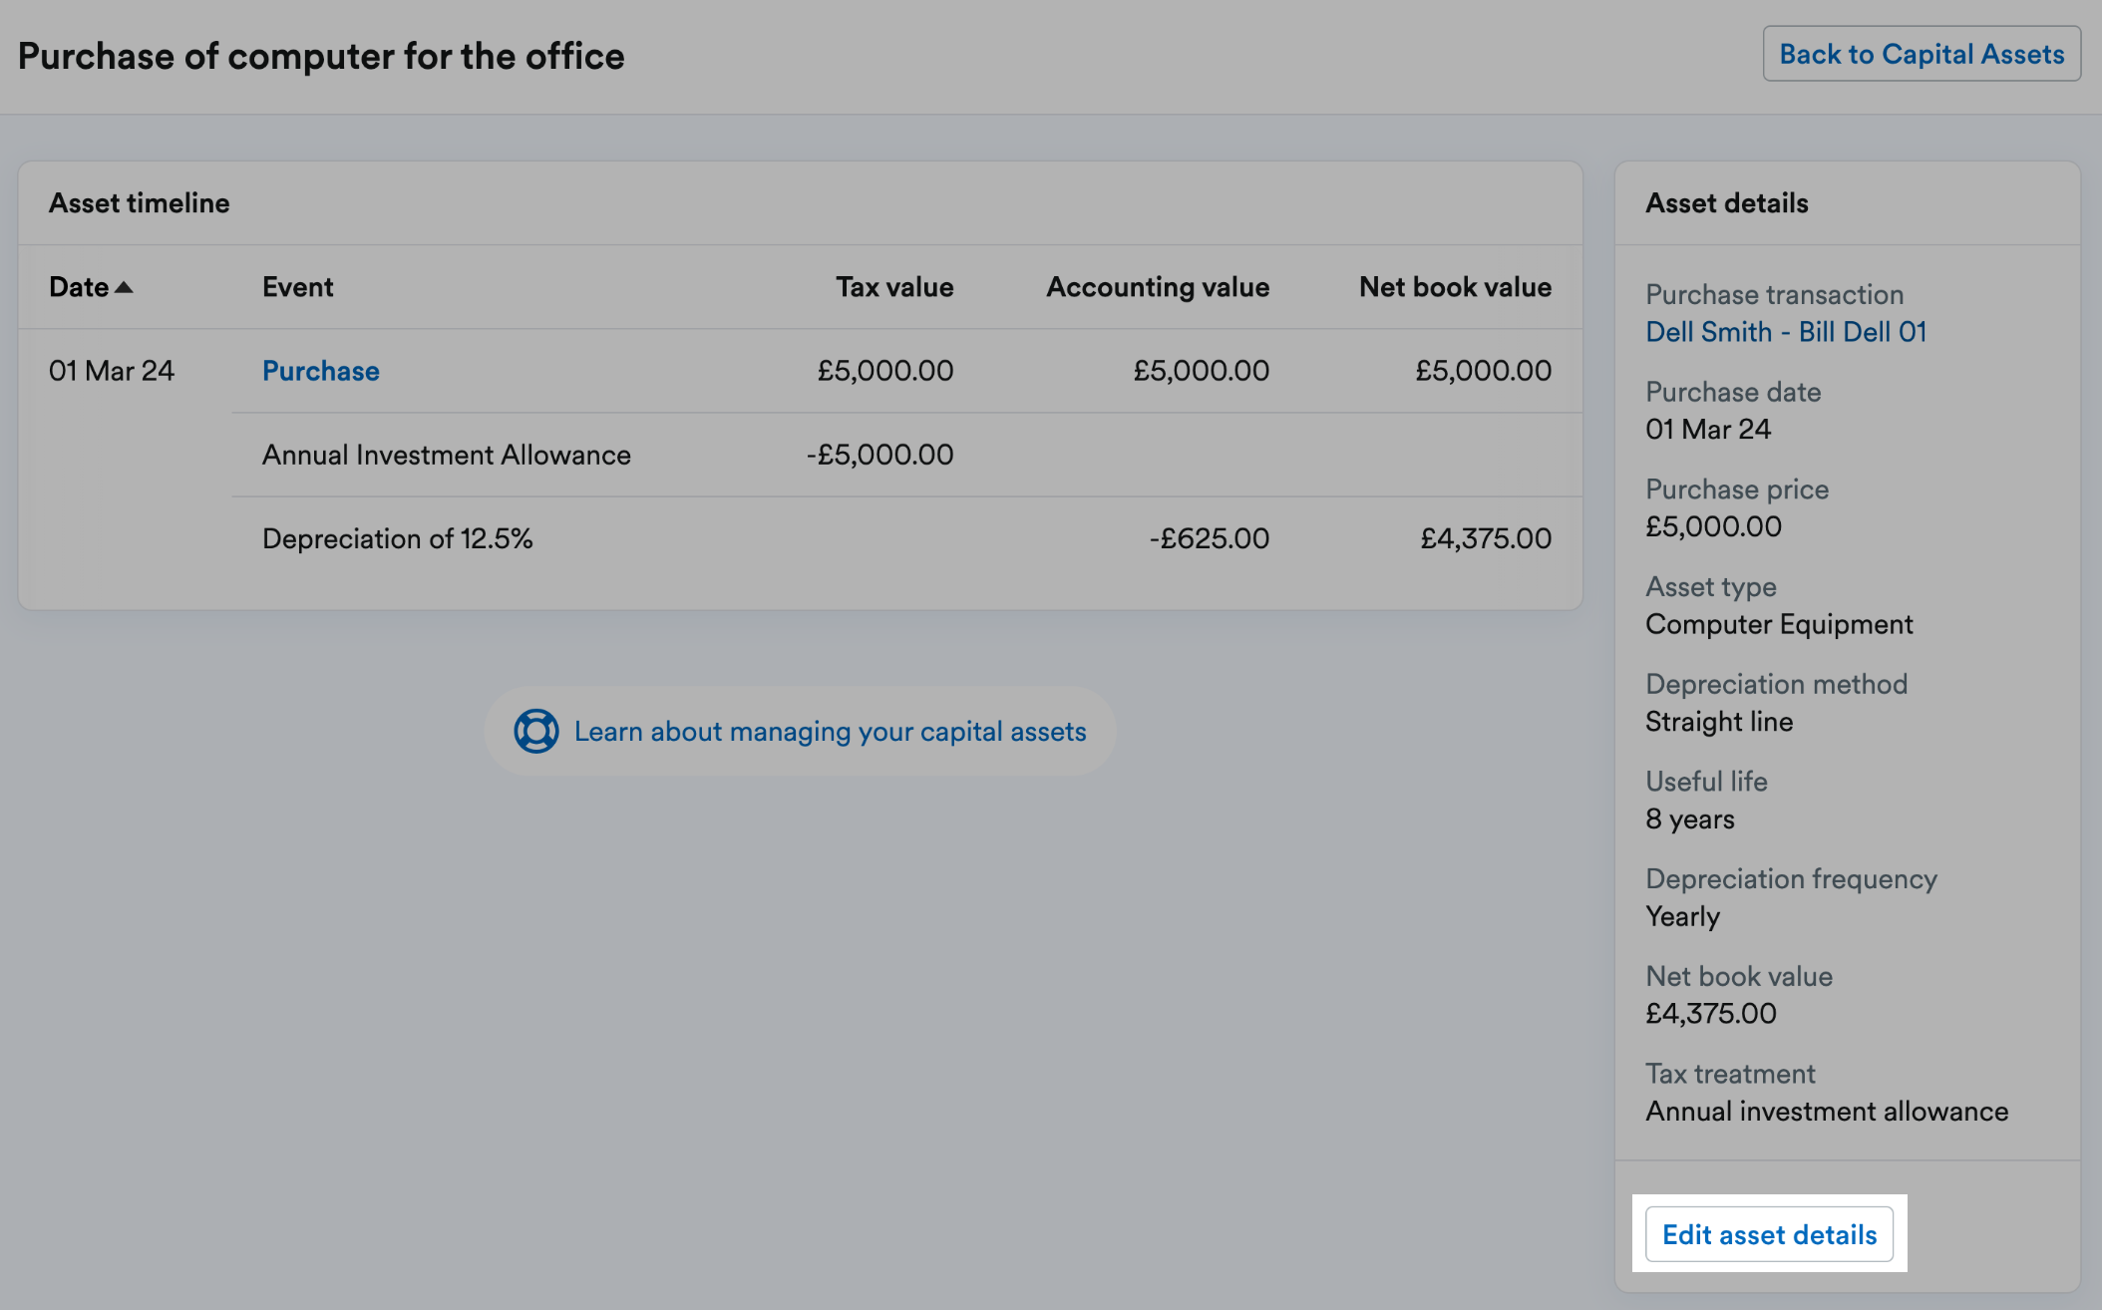Click the Yearly depreciation frequency value
This screenshot has height=1310, width=2102.
click(x=1682, y=916)
